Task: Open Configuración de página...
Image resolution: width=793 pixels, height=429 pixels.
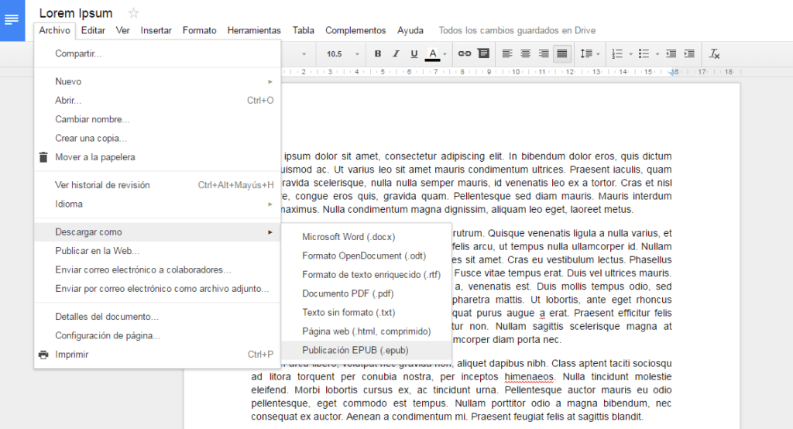Action: tap(157, 335)
